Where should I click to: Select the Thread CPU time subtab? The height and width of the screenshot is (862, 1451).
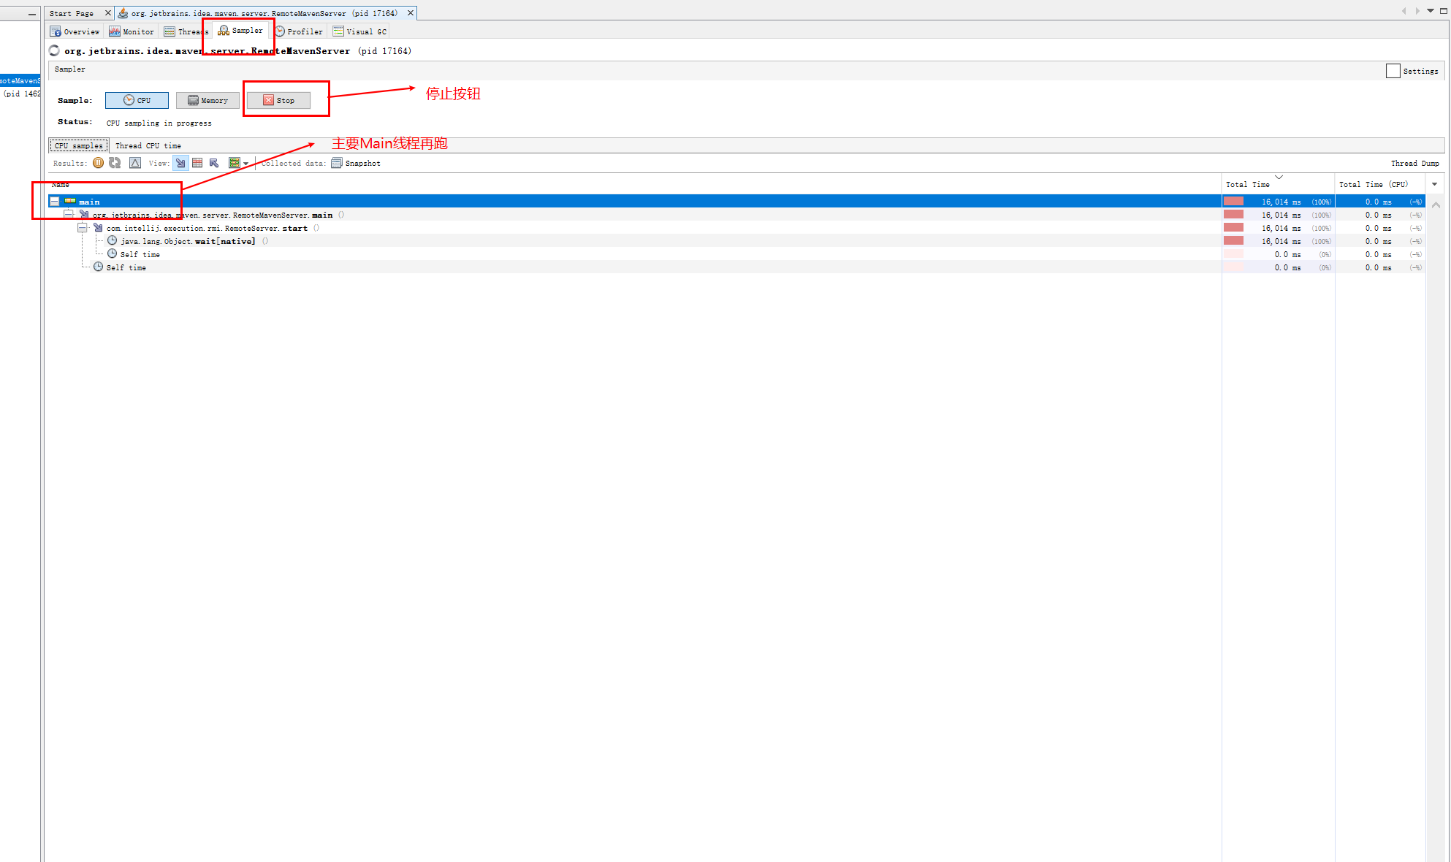tap(148, 145)
